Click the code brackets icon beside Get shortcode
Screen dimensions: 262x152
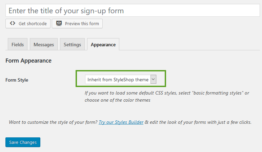[13, 23]
